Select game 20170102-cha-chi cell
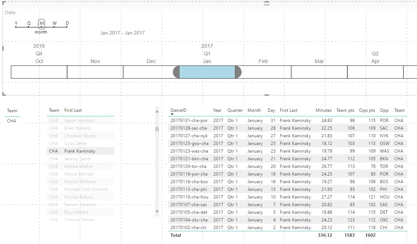 188,228
